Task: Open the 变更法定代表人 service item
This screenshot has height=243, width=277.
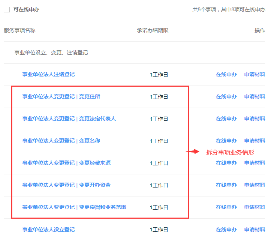Action: [69, 118]
